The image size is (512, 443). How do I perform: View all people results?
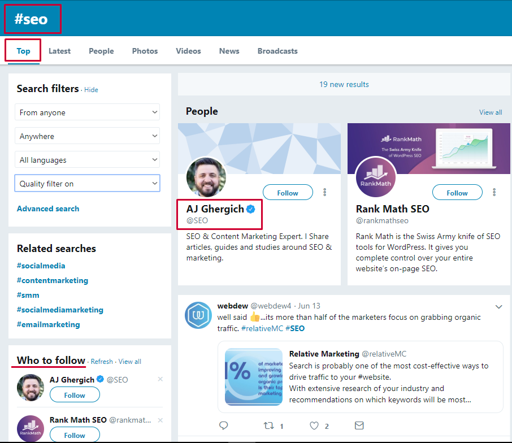click(491, 112)
